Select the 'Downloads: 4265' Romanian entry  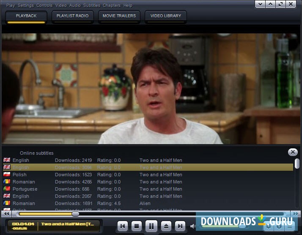[148, 182]
